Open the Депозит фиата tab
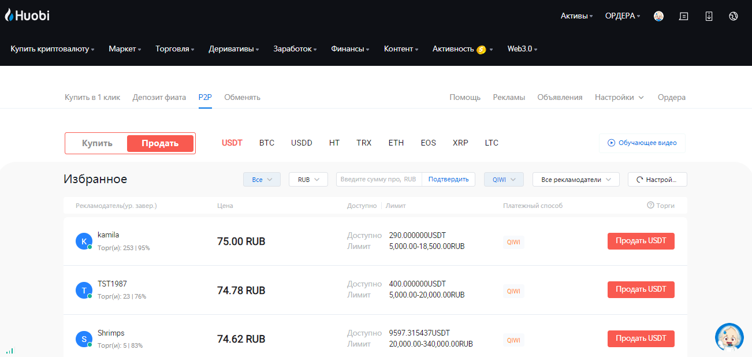The width and height of the screenshot is (752, 357). (159, 98)
